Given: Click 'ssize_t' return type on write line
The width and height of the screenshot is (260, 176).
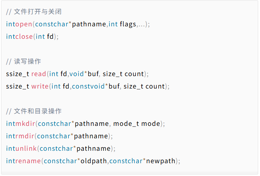Looking at the screenshot, I should (18, 86).
